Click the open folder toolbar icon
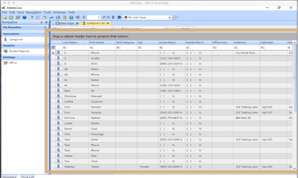298x178 pixels. pyautogui.click(x=4, y=17)
